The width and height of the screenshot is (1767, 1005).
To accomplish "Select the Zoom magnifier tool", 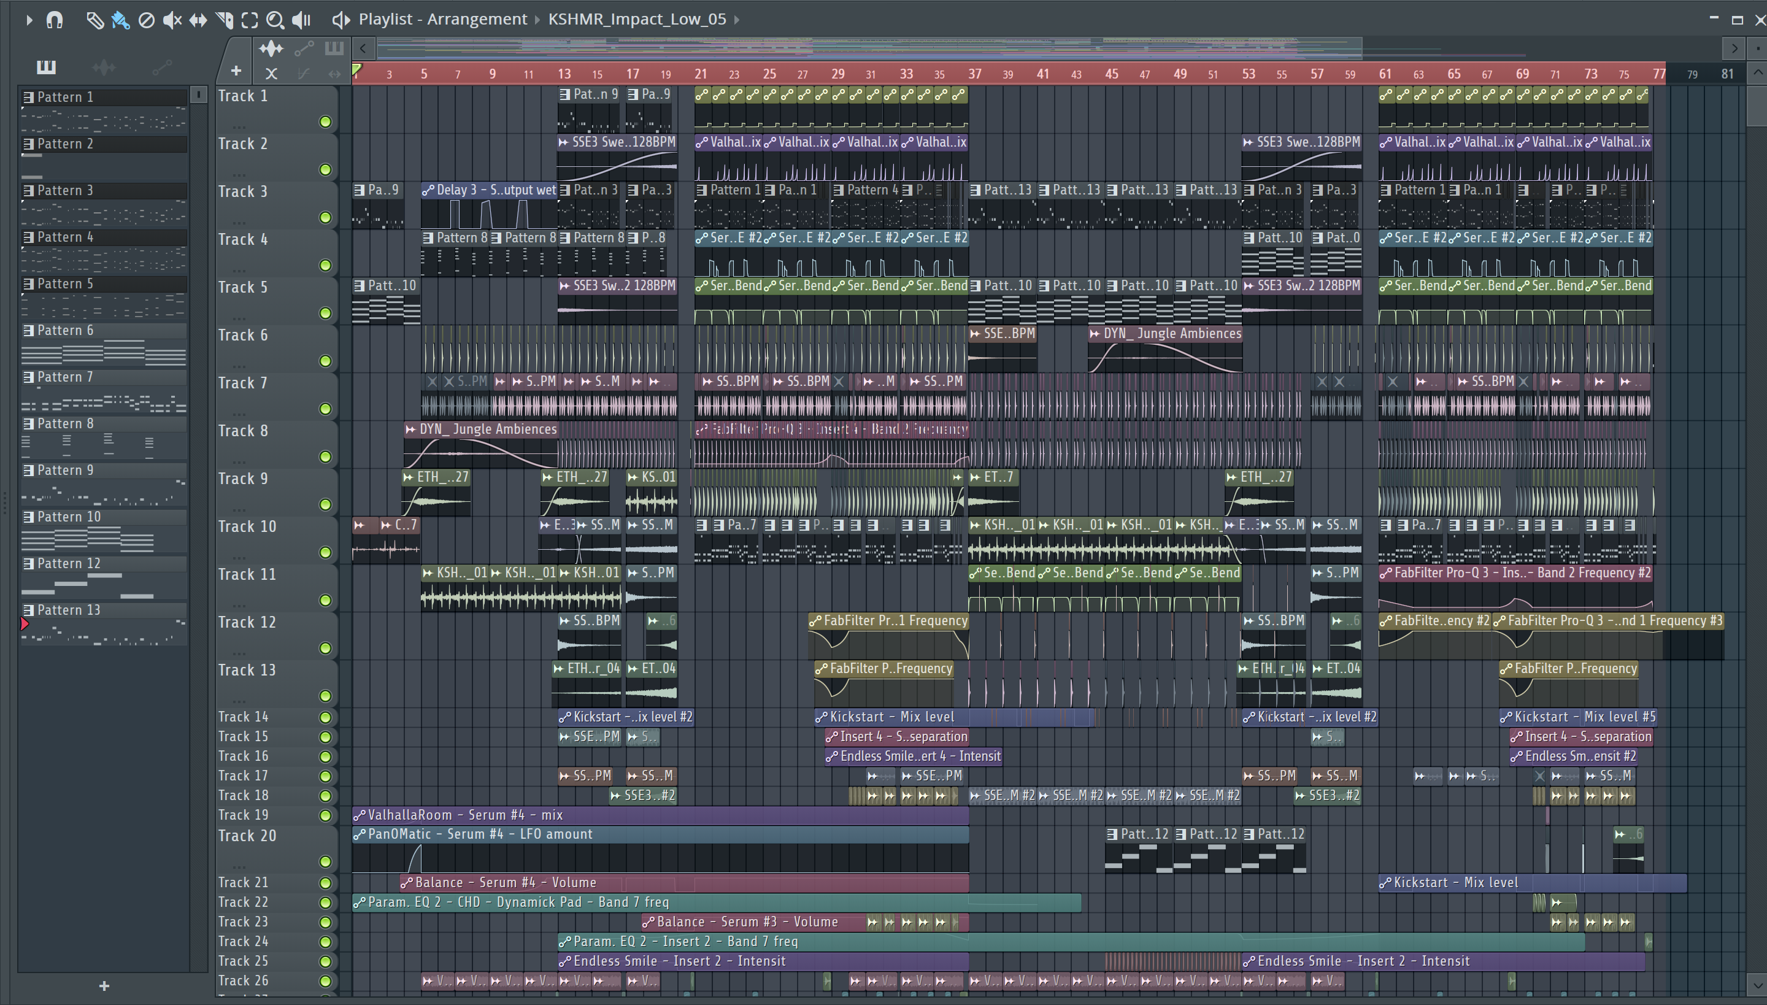I will tap(275, 20).
